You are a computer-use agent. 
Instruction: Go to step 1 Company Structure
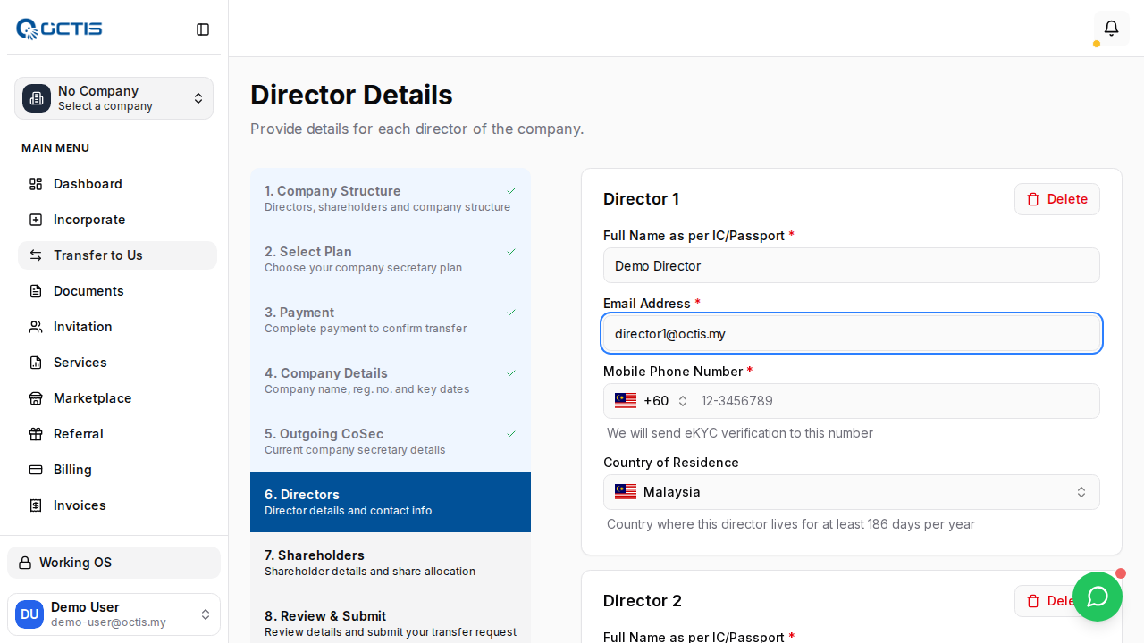391,198
